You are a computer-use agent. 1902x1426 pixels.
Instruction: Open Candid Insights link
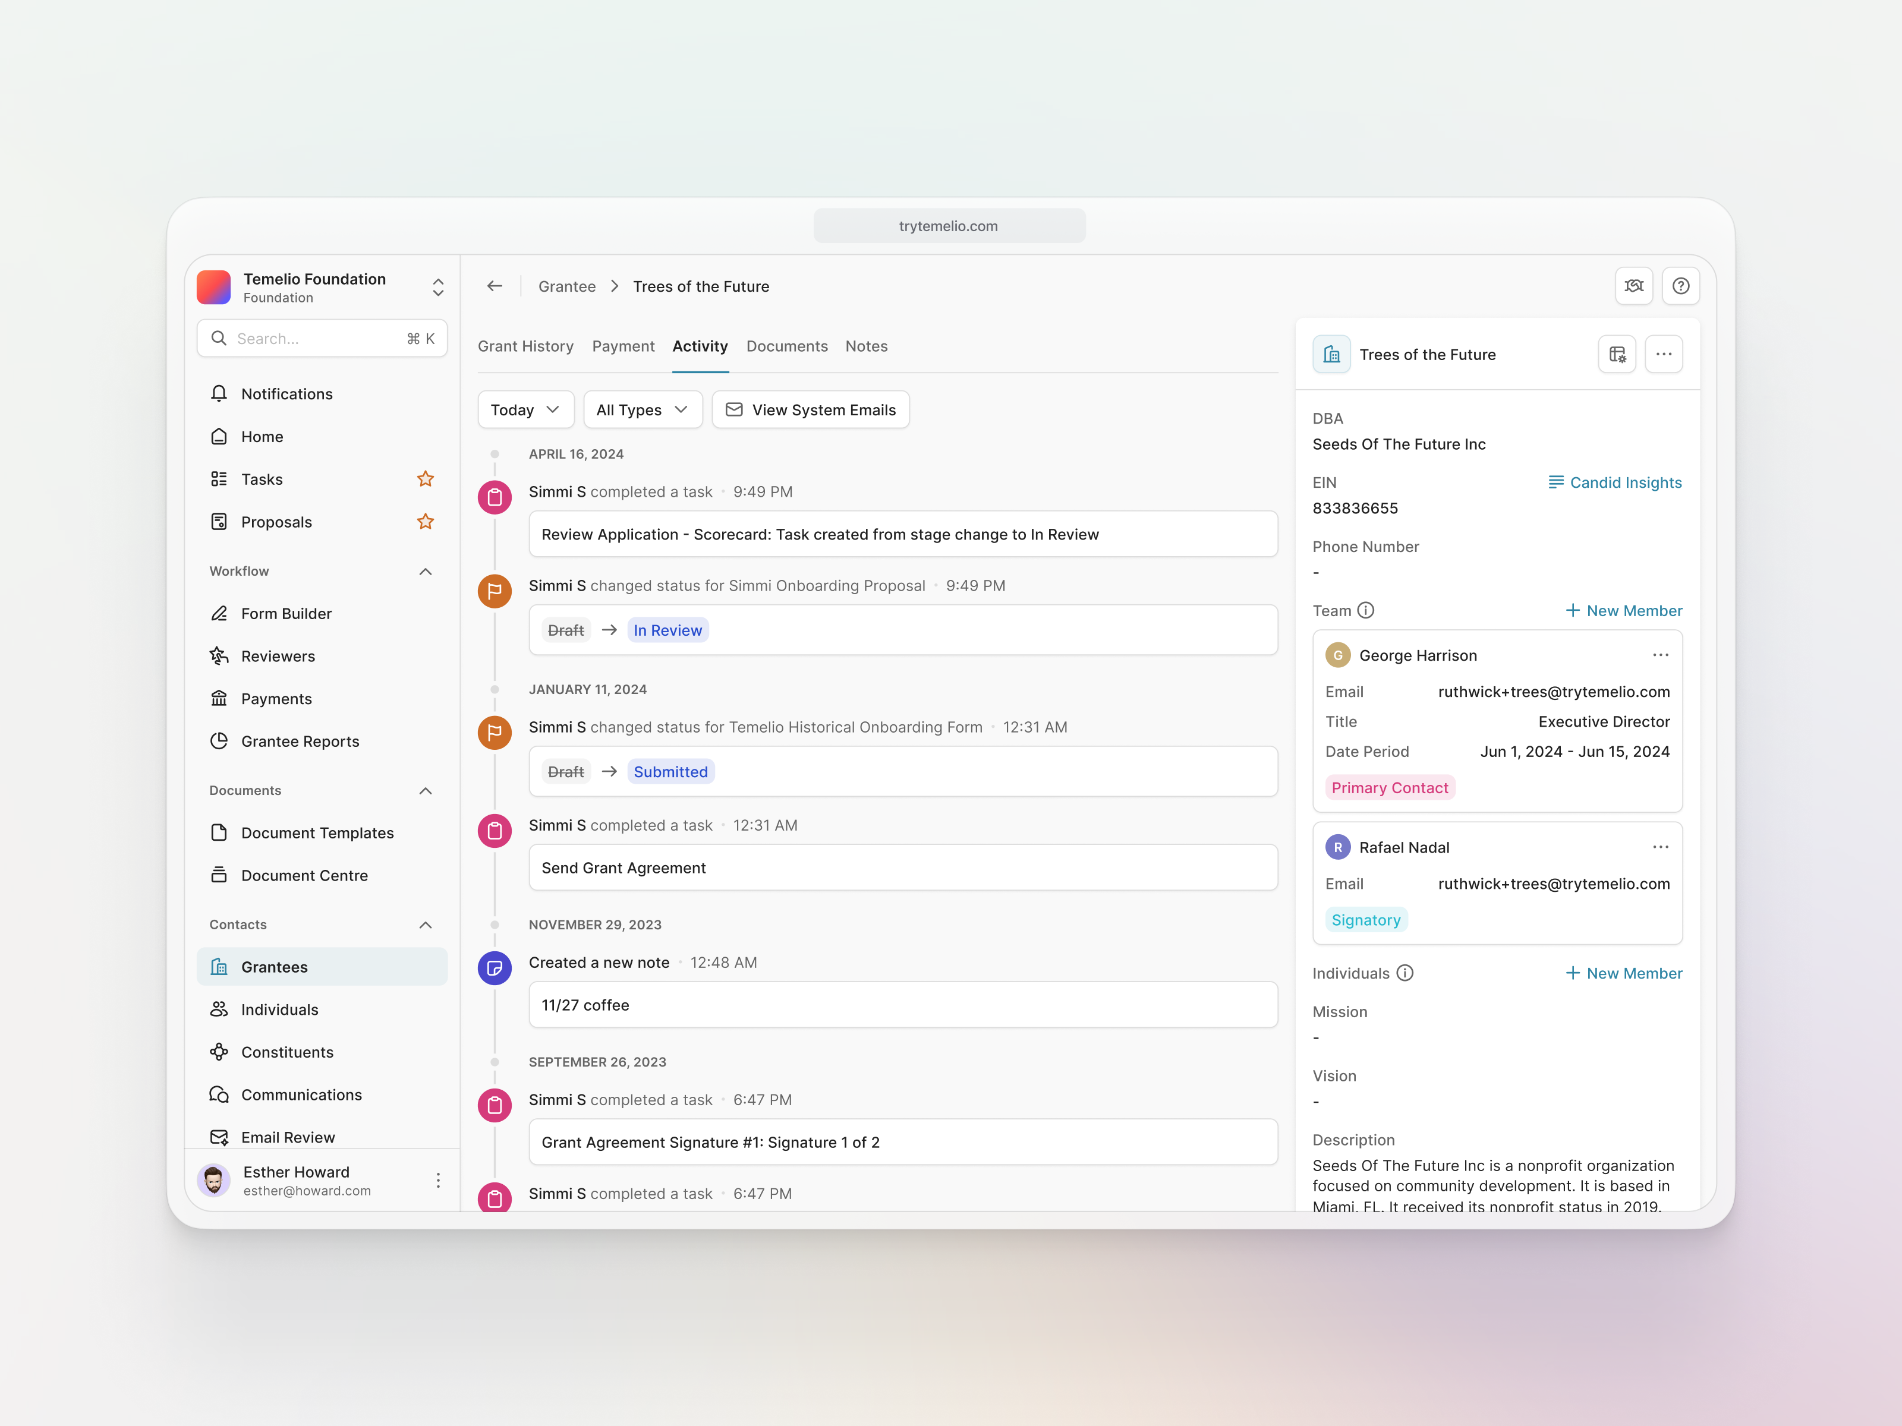coord(1615,483)
